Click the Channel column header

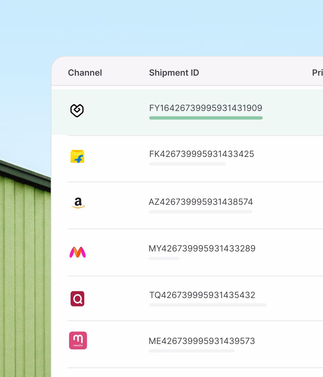(85, 73)
